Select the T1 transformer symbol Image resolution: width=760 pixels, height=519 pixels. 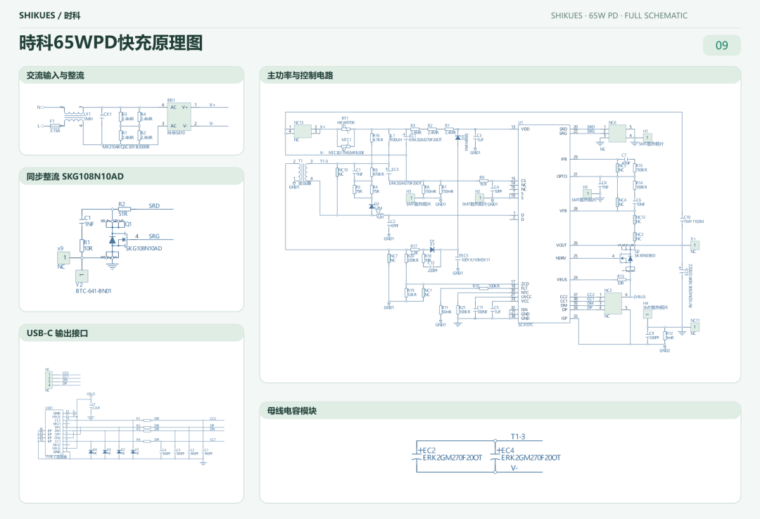(303, 172)
